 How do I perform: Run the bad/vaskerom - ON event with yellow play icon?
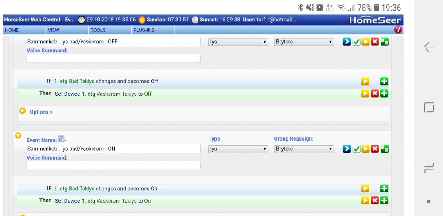(x=365, y=149)
